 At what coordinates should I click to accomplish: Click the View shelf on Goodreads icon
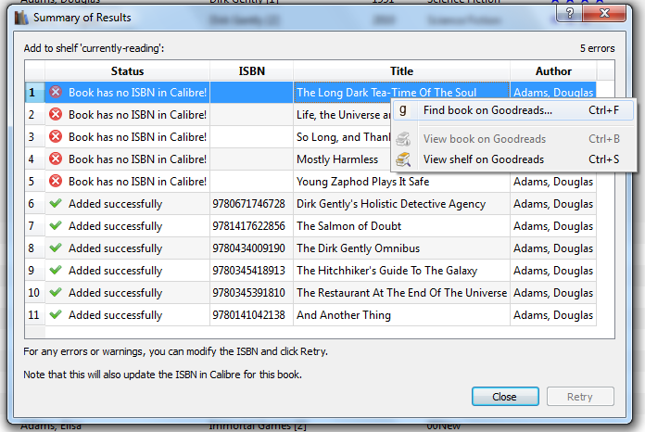point(403,159)
